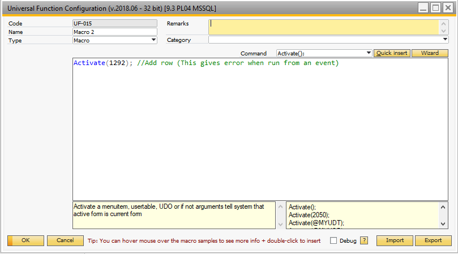Click into the Remarks text field
This screenshot has height=254, width=458.
[x=324, y=27]
